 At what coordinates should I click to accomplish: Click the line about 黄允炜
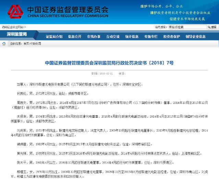pos(110,154)
